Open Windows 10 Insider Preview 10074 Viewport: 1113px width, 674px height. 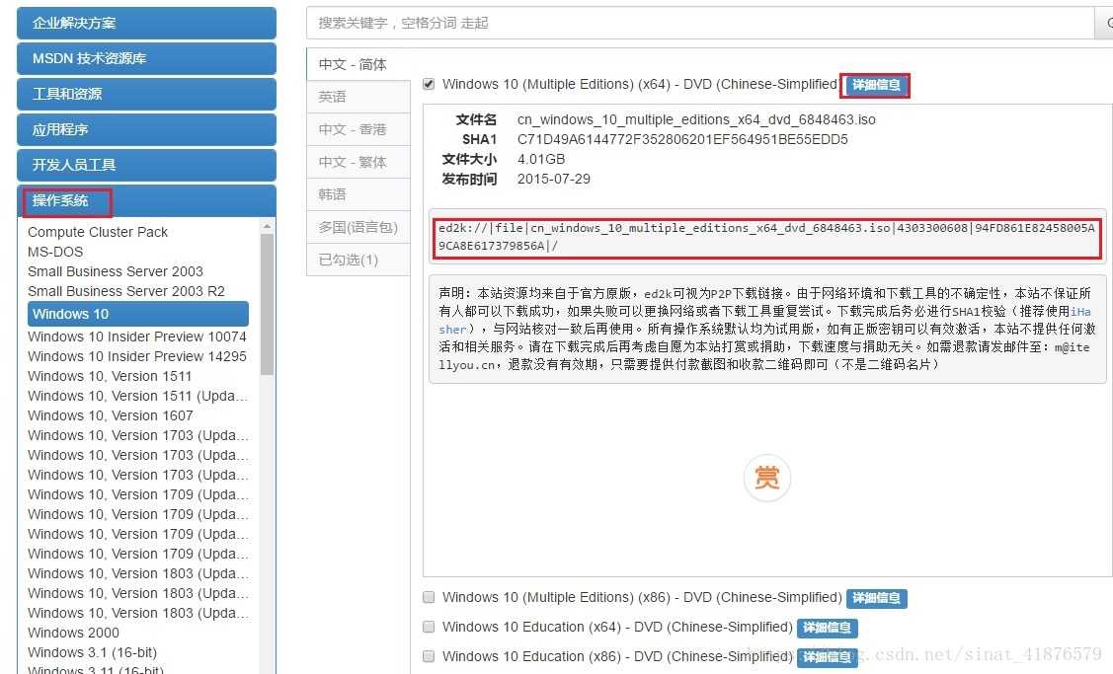137,337
